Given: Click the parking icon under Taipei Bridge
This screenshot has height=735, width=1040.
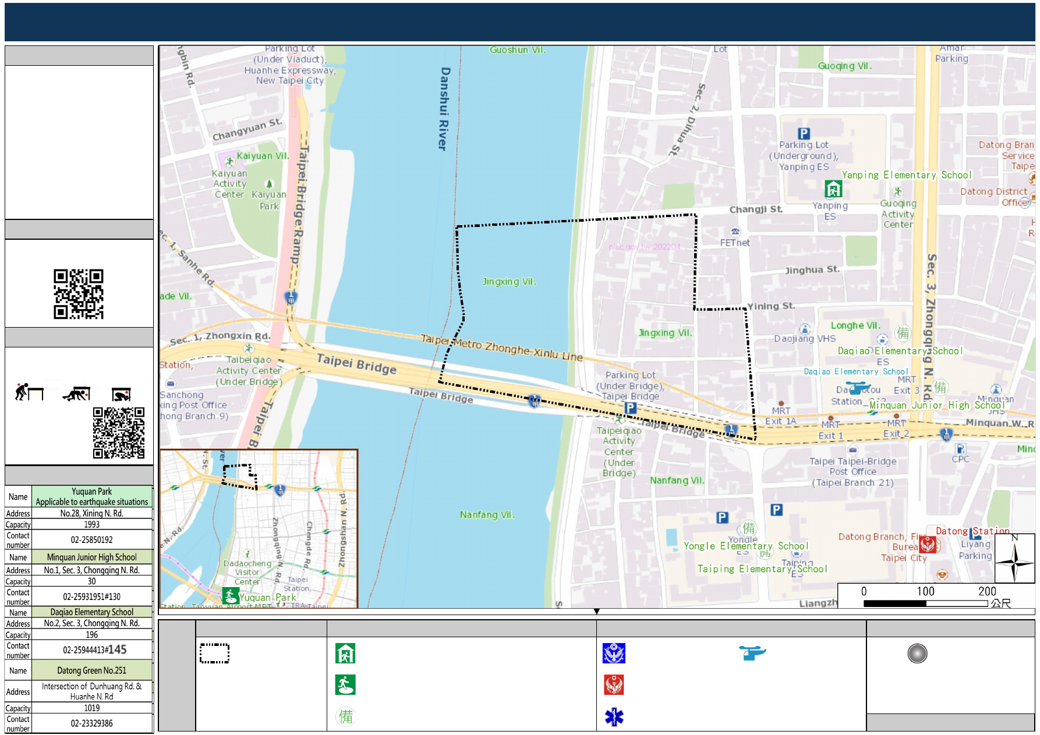Looking at the screenshot, I should (x=630, y=408).
